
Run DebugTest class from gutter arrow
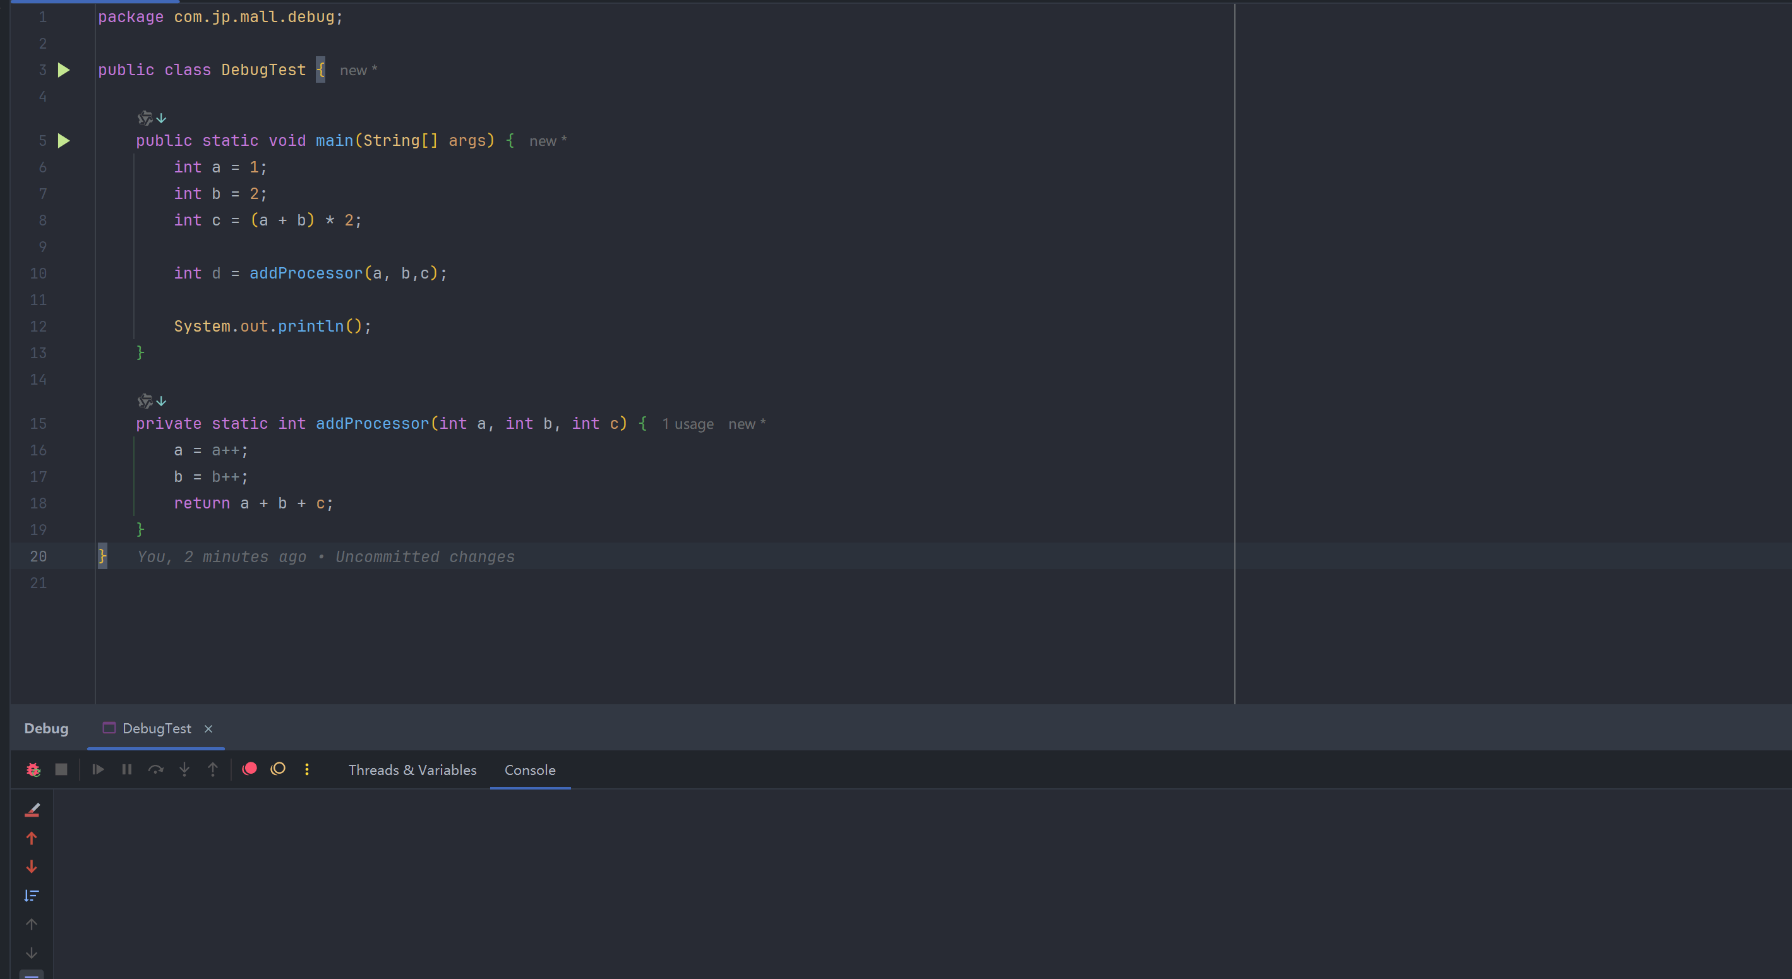(63, 70)
